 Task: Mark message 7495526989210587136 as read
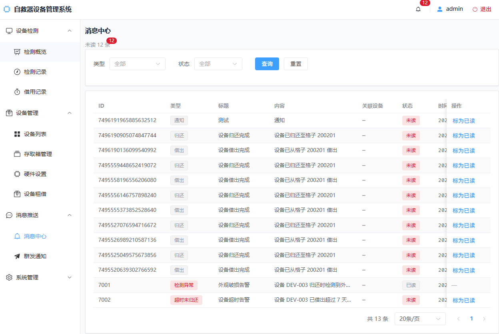464,241
